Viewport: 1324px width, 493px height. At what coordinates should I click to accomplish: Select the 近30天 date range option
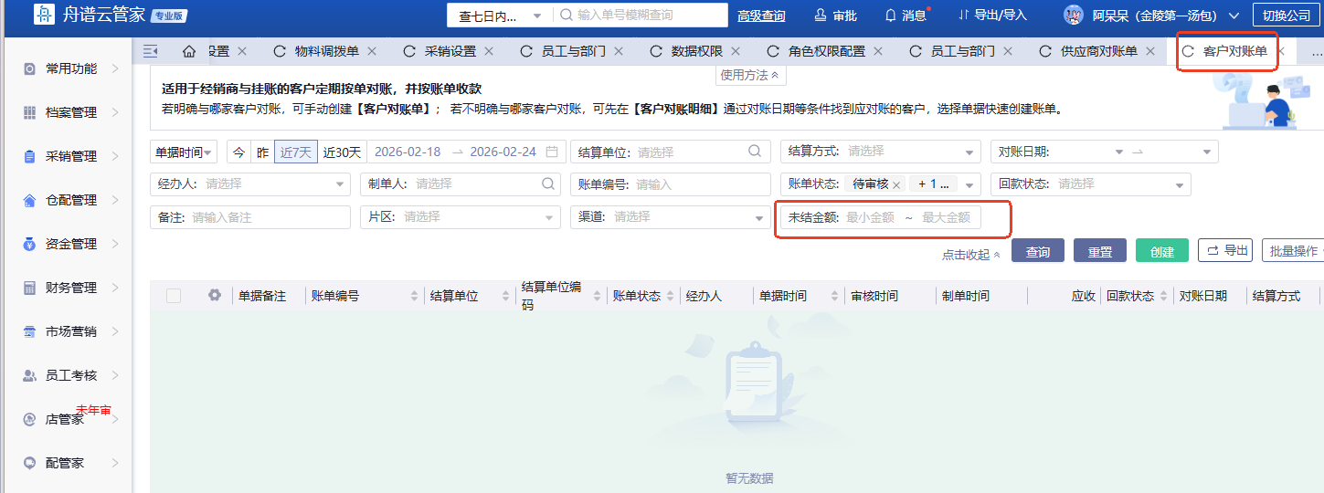pos(343,152)
